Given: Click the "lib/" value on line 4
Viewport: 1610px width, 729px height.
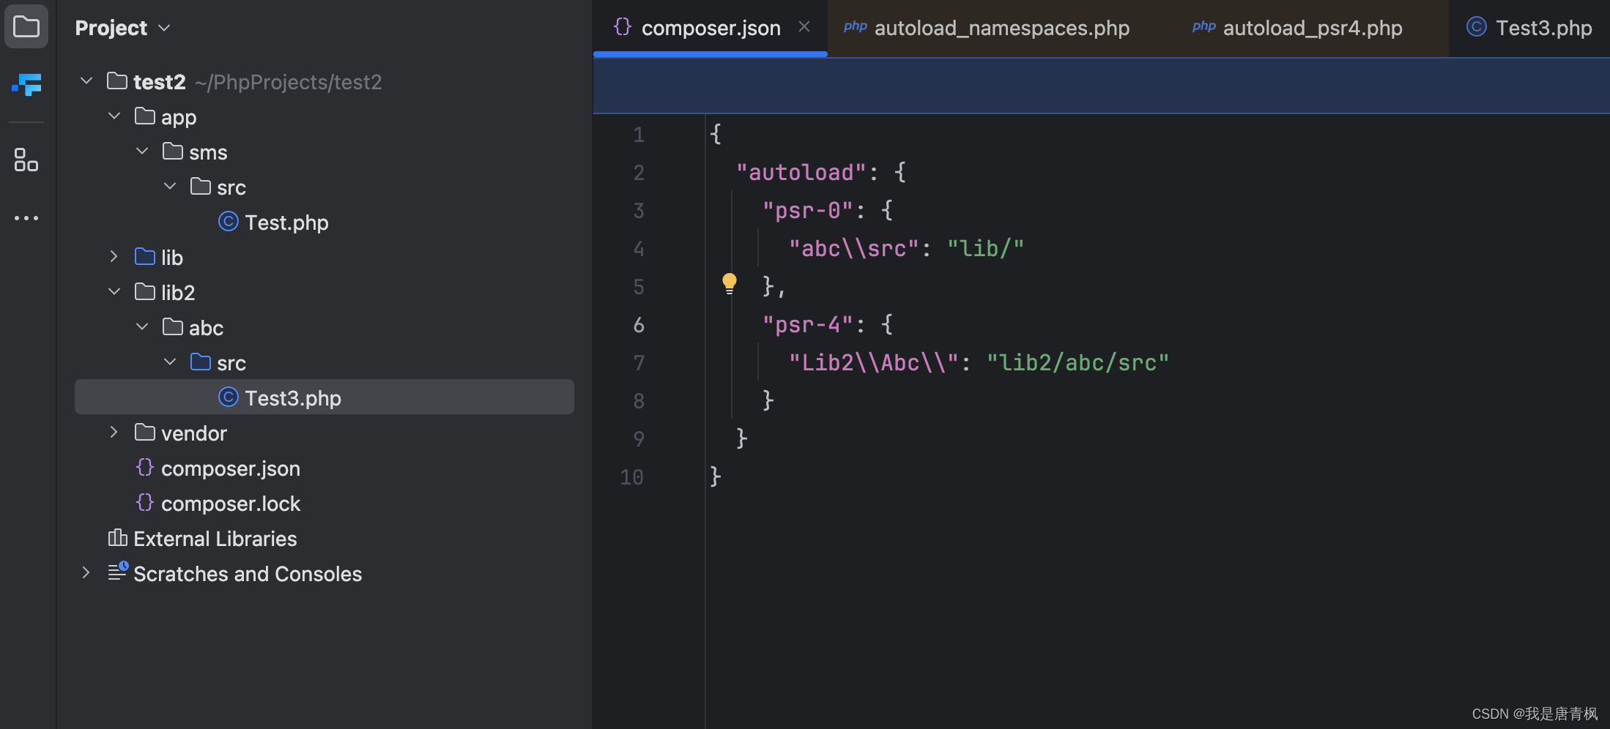Looking at the screenshot, I should coord(986,248).
